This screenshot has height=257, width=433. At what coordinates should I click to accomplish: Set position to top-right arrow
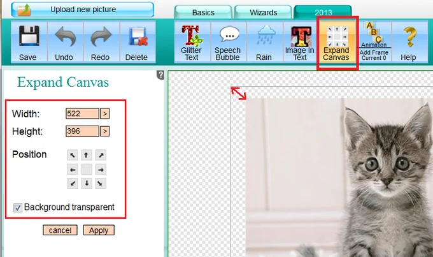pyautogui.click(x=101, y=155)
